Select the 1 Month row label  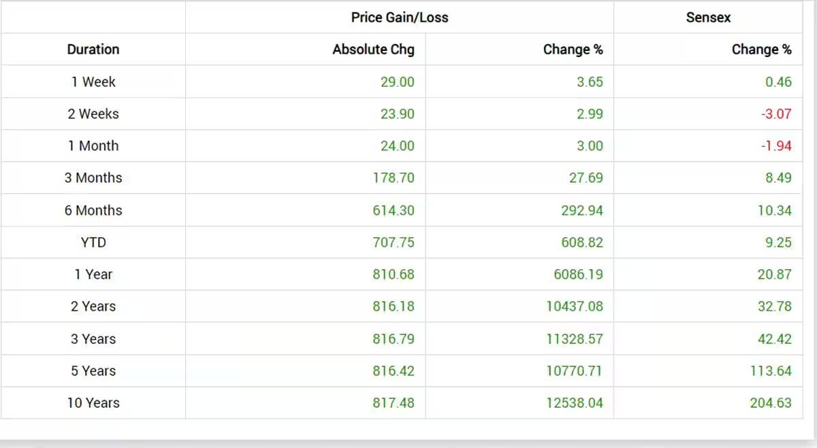click(x=93, y=145)
